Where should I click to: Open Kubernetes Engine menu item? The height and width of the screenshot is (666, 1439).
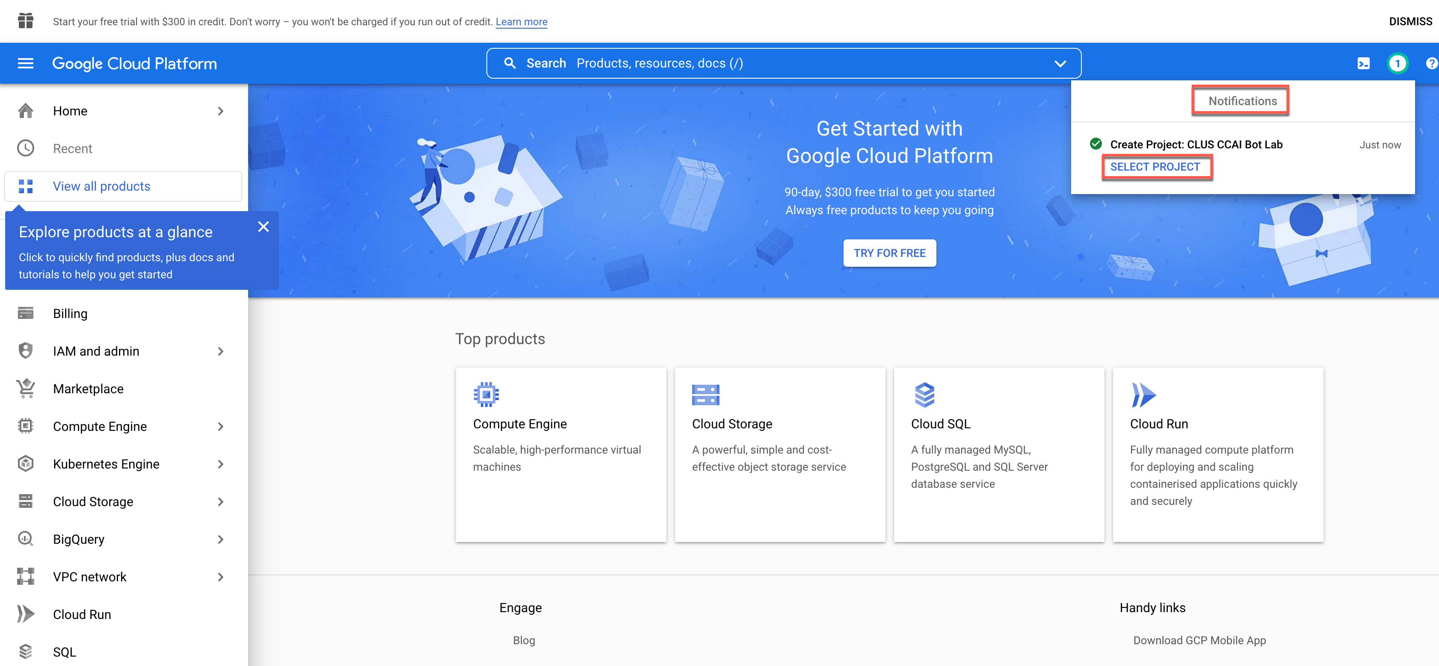pos(124,464)
